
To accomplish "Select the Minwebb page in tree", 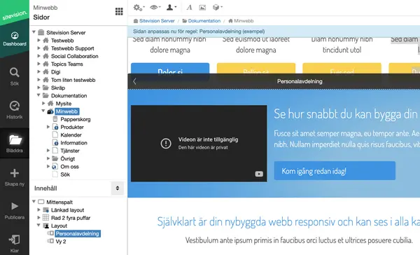I will click(66, 111).
